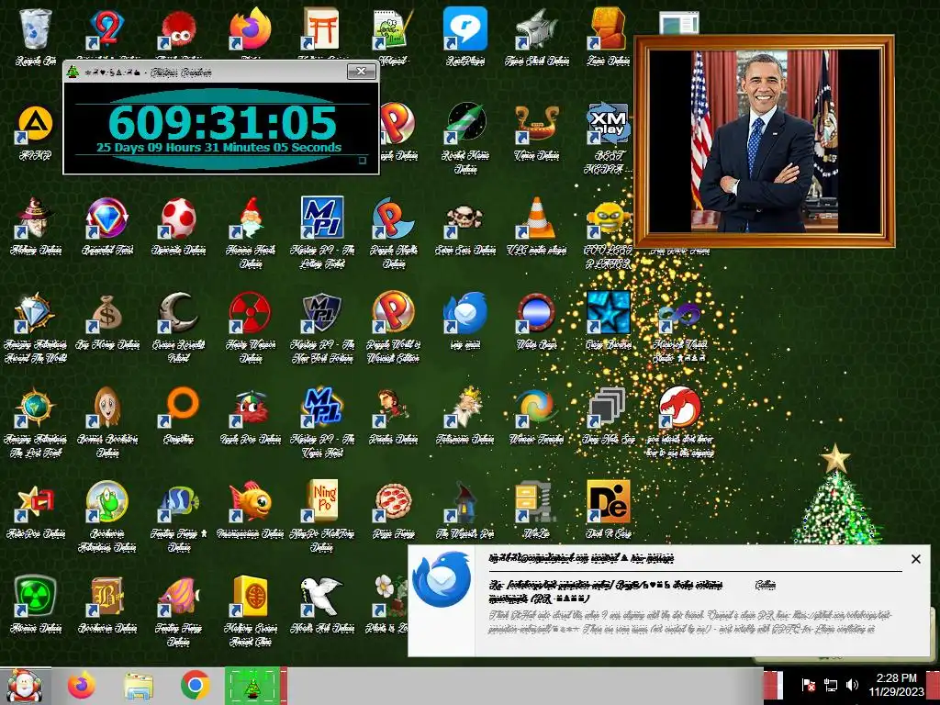Open the Recycle Bin desktop icon
Screen dimensions: 940x705
click(36, 28)
